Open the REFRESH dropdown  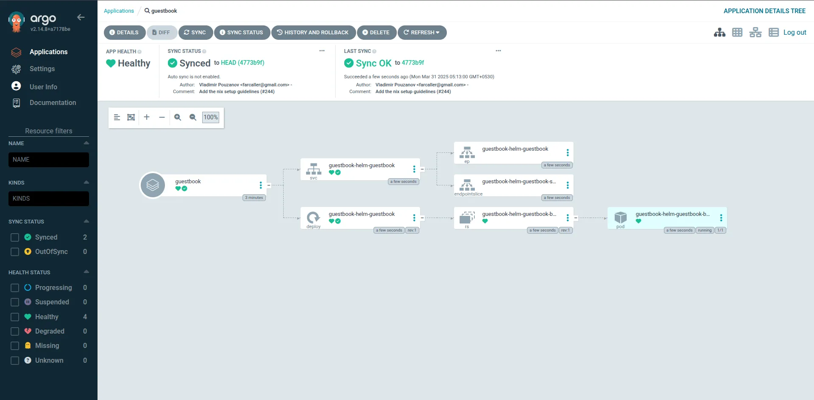click(422, 32)
